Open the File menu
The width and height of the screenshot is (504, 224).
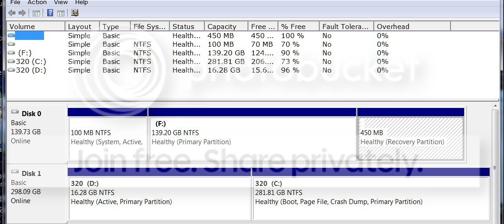(15, 3)
